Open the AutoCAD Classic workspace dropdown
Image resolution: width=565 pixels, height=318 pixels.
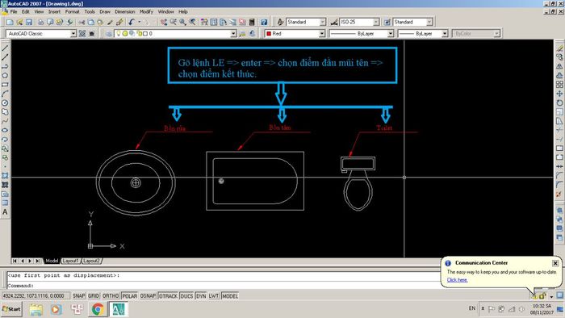click(x=73, y=33)
